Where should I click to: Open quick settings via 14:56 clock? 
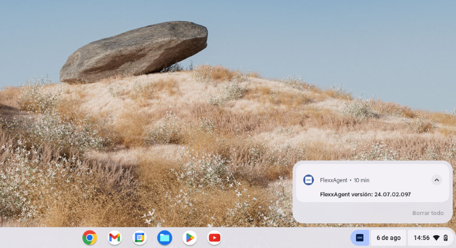point(421,238)
